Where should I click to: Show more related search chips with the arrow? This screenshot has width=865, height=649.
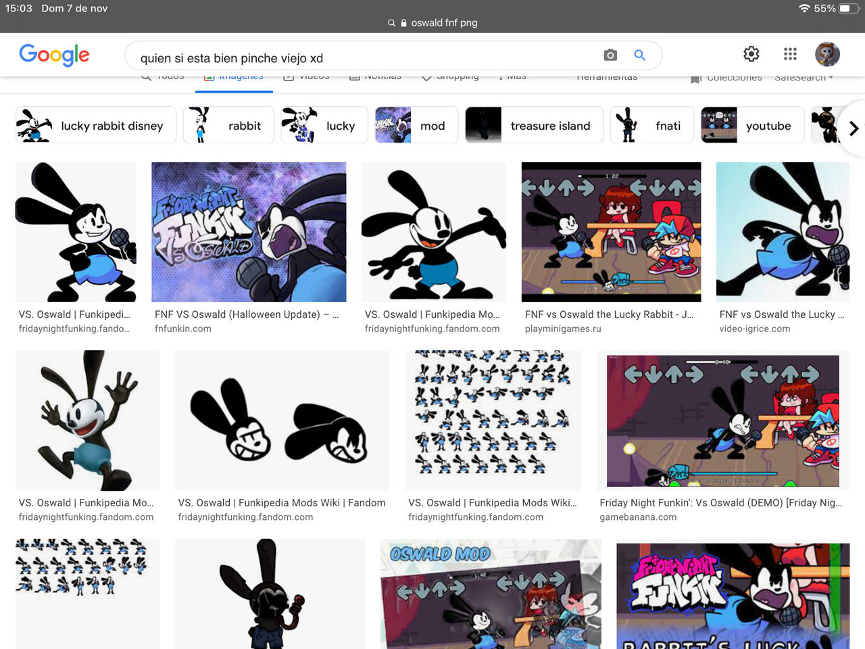(x=854, y=128)
